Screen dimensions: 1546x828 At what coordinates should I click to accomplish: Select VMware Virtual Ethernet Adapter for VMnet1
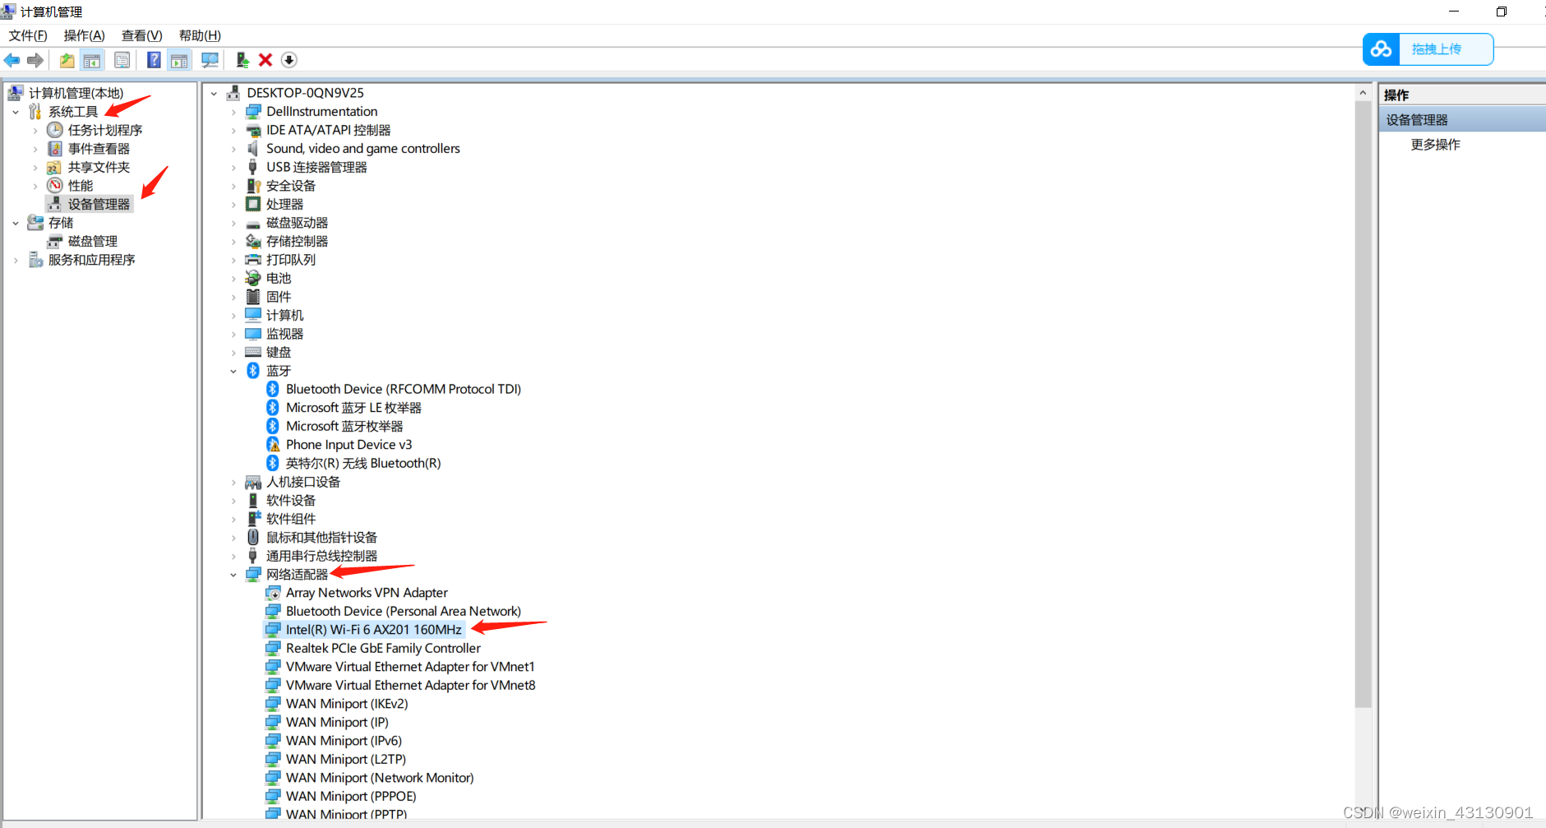tap(410, 667)
